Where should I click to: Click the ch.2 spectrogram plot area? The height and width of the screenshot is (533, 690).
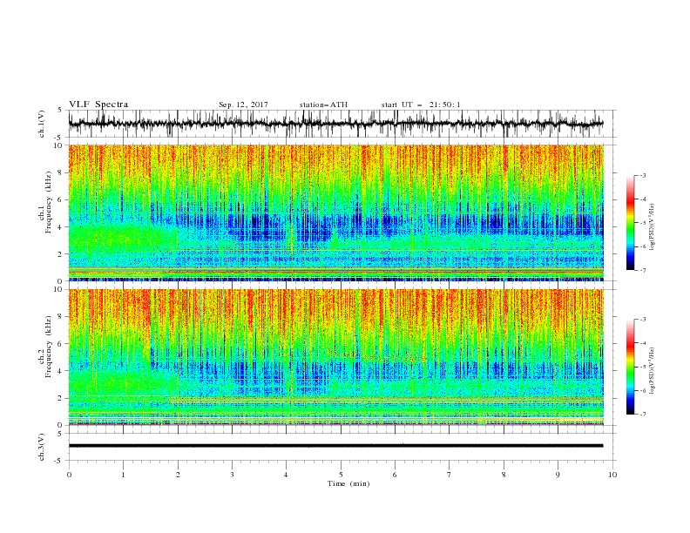[336, 357]
